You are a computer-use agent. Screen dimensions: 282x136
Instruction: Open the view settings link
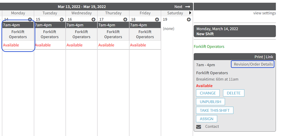point(264,13)
